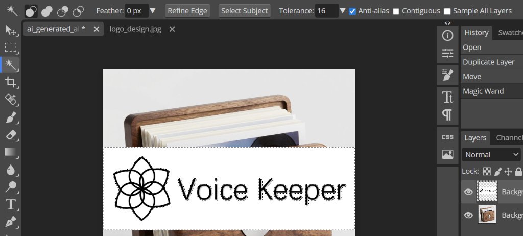This screenshot has height=236, width=523.
Task: Close the ai_generated document tab
Action: coord(97,30)
